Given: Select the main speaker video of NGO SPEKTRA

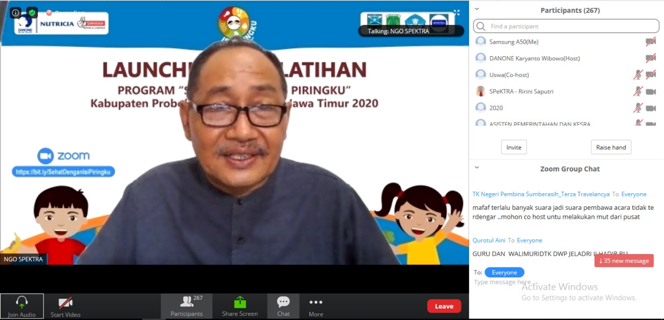Looking at the screenshot, I should (234, 132).
